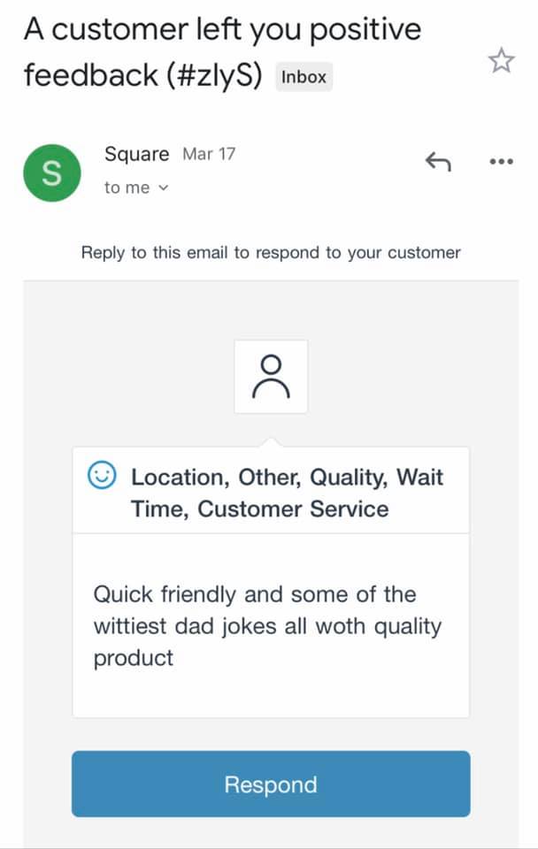Click the email subject about positive feedback
538x849 pixels.
tap(221, 30)
